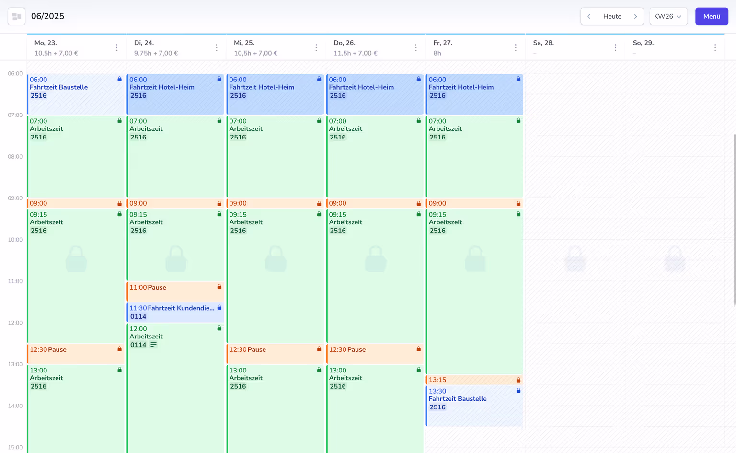The height and width of the screenshot is (453, 736).
Task: Open the Menü button
Action: click(712, 16)
